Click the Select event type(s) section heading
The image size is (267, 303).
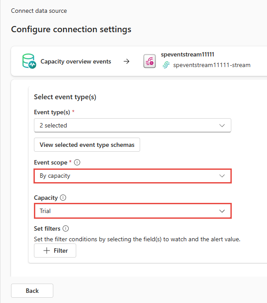coord(65,97)
